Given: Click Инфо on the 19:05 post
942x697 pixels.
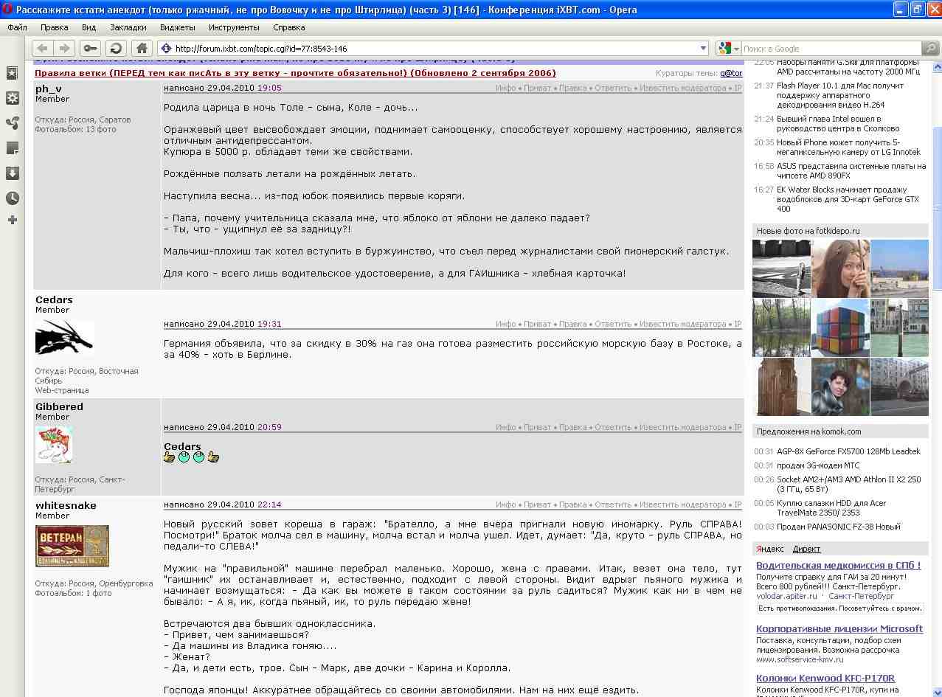Looking at the screenshot, I should pyautogui.click(x=506, y=88).
